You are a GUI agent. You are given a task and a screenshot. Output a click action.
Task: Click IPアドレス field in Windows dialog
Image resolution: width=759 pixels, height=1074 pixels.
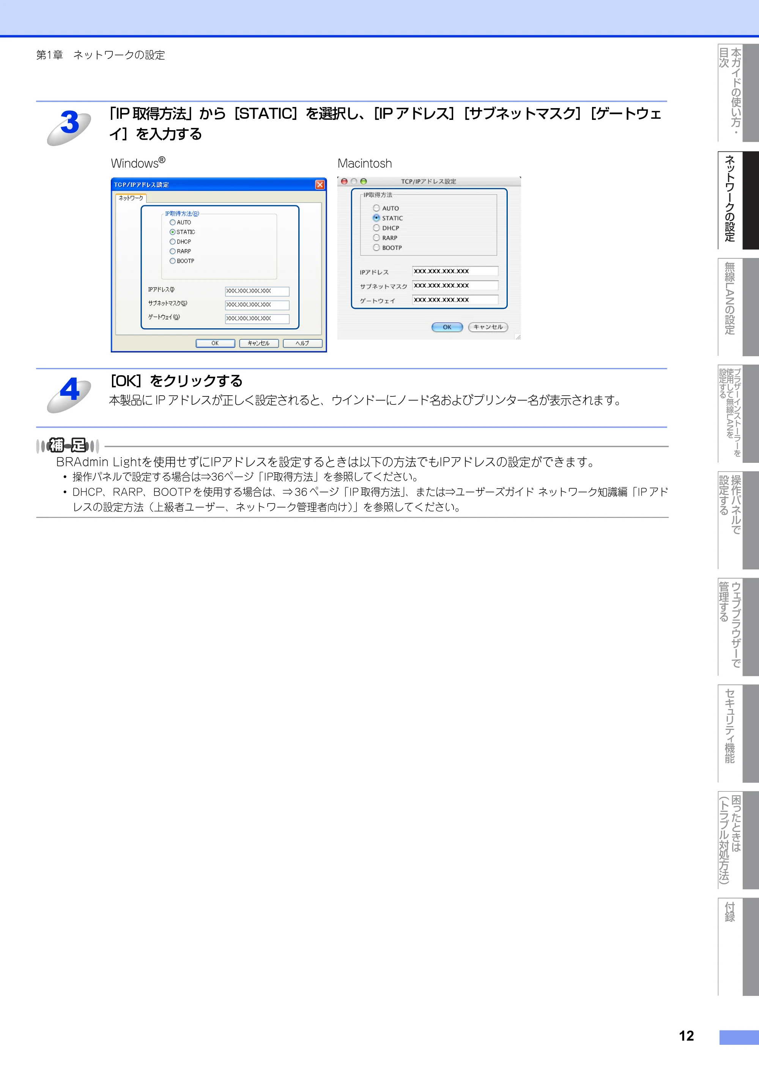(x=257, y=291)
